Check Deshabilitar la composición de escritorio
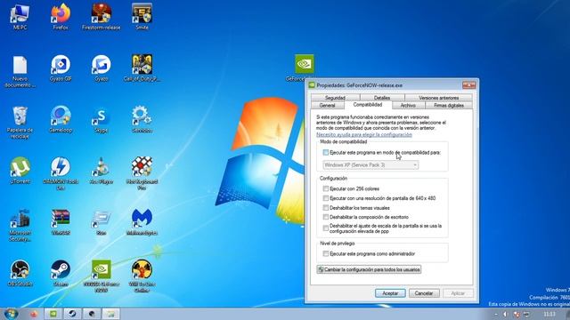 (326, 217)
